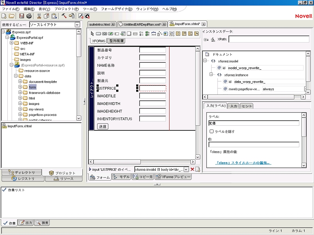This screenshot has width=314, height=235.
Task: Switch to the suiteIntro.html tab
Action: point(101,24)
